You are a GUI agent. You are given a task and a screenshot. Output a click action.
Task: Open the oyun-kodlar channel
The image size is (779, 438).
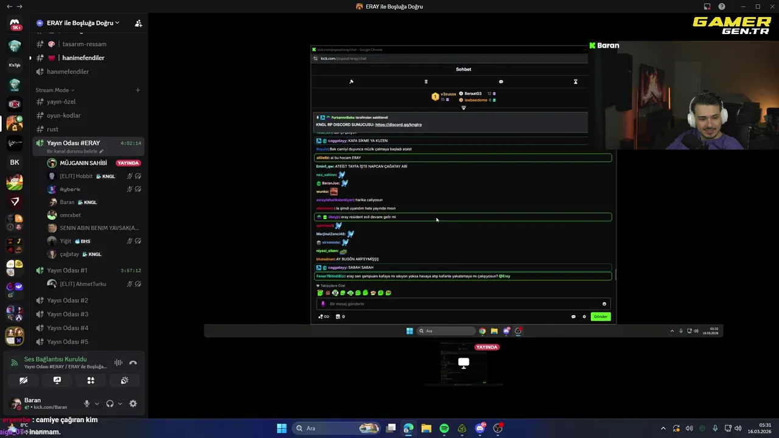click(x=64, y=116)
